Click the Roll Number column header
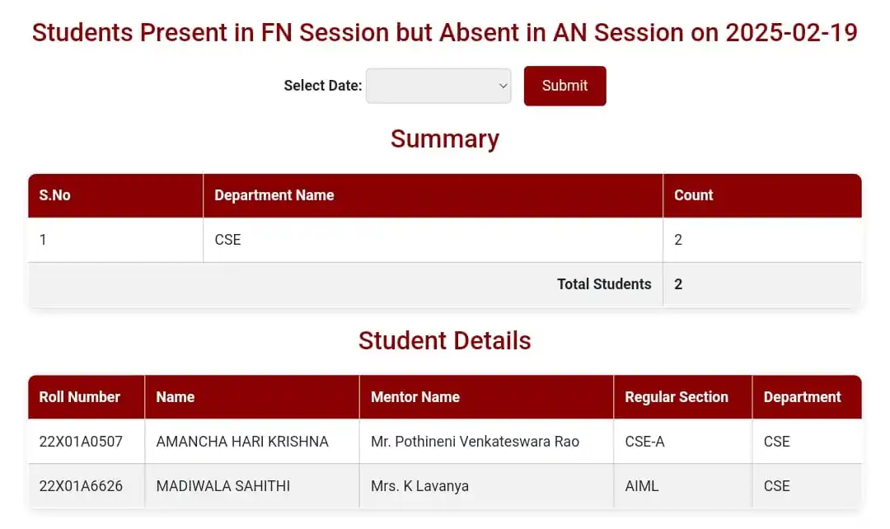890x529 pixels. (x=87, y=397)
